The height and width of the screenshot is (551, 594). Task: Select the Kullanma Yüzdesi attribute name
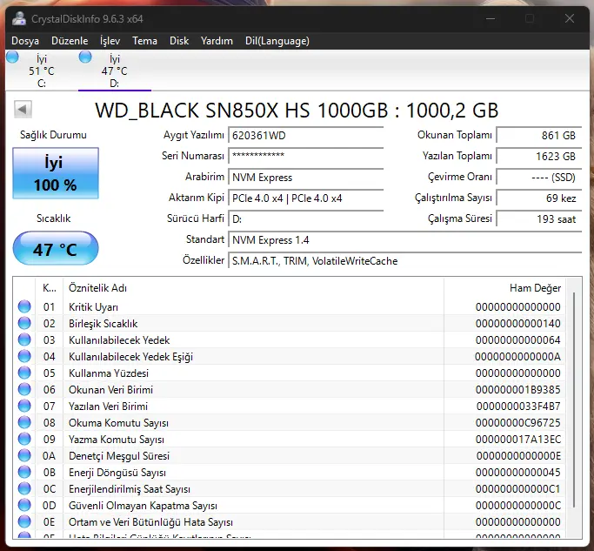[x=109, y=373]
